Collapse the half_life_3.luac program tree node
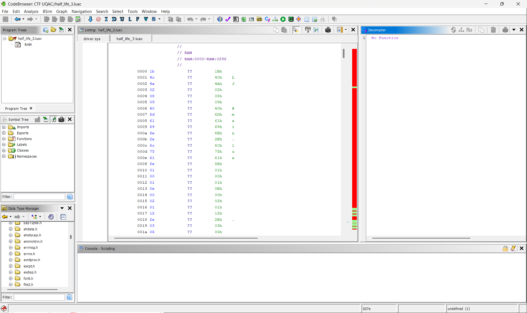The width and height of the screenshot is (527, 313). [x=5, y=38]
